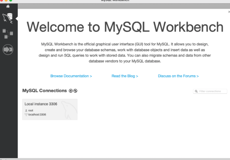The width and height of the screenshot is (230, 160).
Task: Click the search magnifier in filter box
Action: point(196,91)
